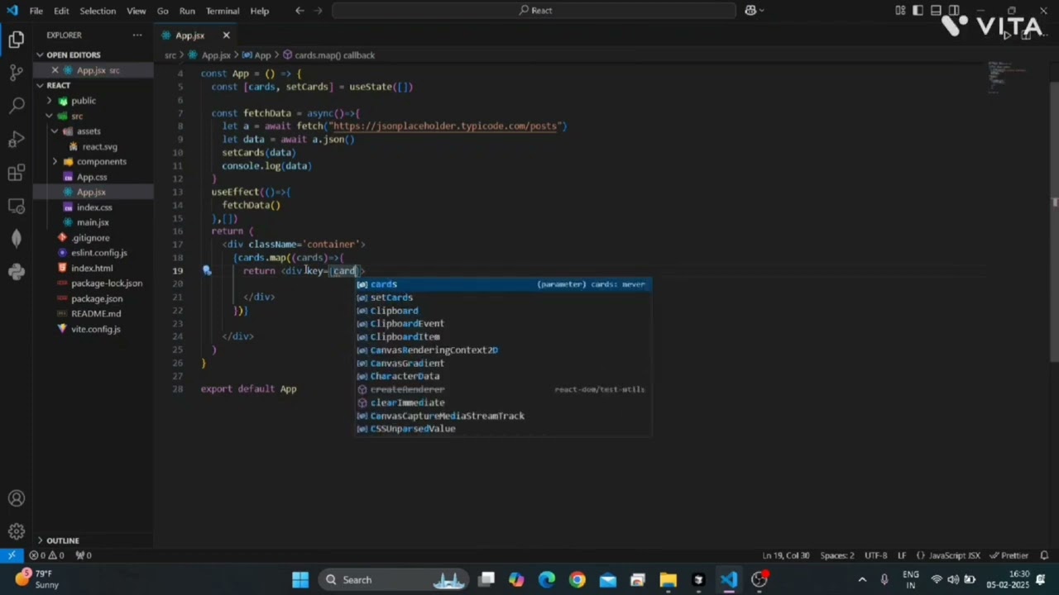This screenshot has height=595, width=1059.
Task: Open the Accounts menu icon
Action: coord(16,498)
